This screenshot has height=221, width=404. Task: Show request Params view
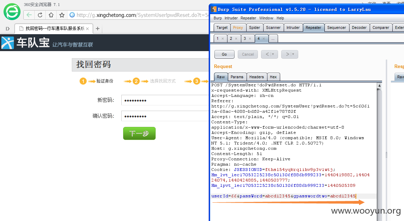pos(237,77)
